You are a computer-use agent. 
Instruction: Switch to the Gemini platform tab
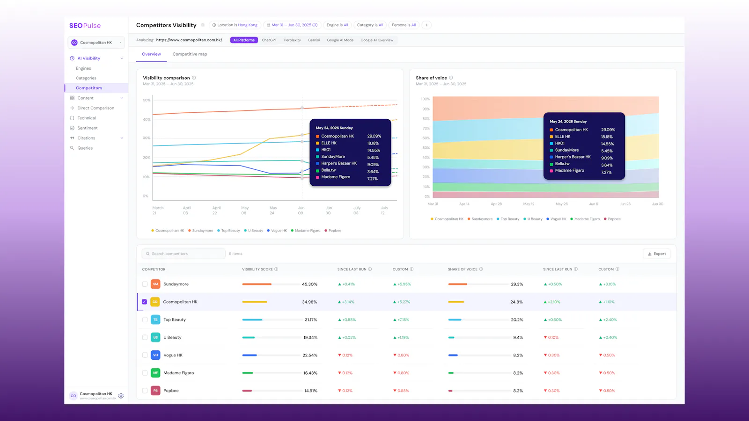click(314, 40)
